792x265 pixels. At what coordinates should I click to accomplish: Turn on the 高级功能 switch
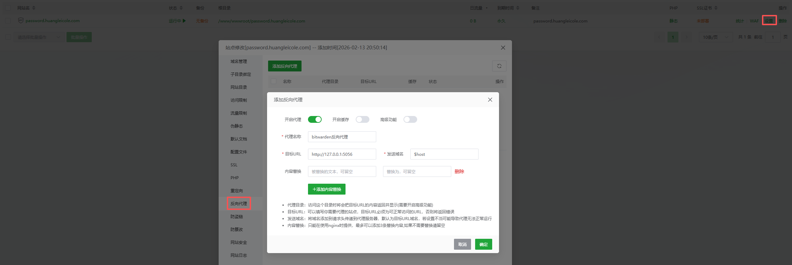coord(410,119)
